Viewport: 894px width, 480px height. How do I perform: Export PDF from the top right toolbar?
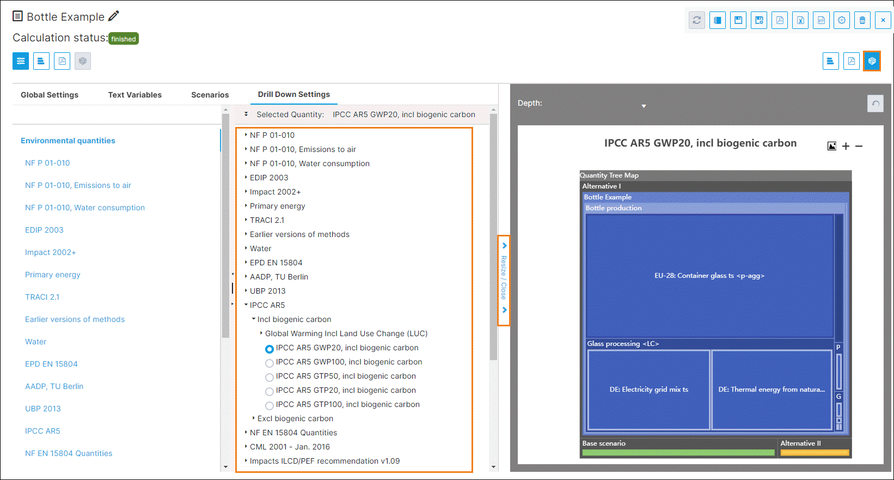pos(780,21)
